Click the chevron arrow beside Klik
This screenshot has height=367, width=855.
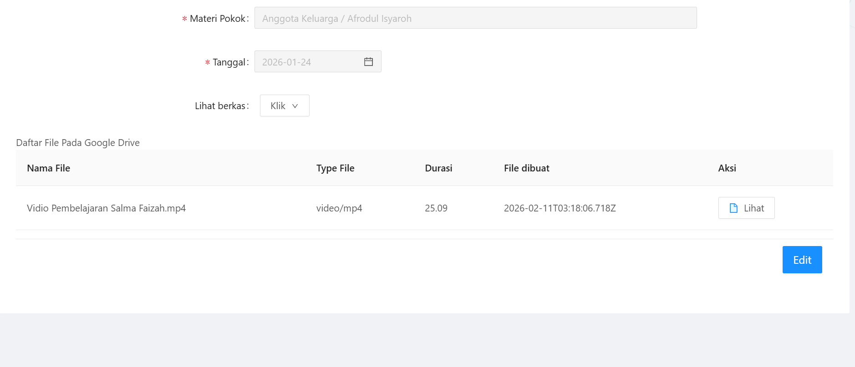(295, 106)
